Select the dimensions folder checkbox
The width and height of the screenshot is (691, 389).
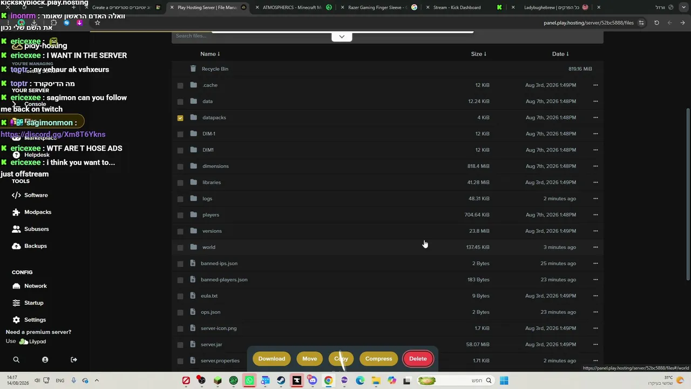pyautogui.click(x=180, y=166)
